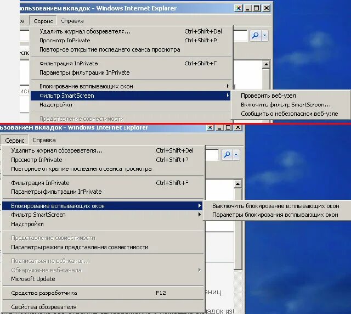The image size is (351, 314).
Task: Select Повторное открытие последнего сеанса in the top menu
Action: 131,49
